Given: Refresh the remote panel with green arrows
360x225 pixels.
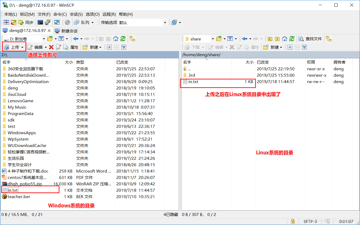Looking at the screenshot, I should [292, 39].
